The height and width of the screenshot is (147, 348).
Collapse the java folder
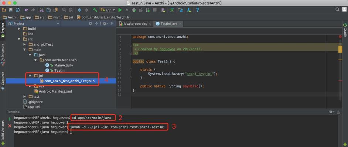pos(30,55)
